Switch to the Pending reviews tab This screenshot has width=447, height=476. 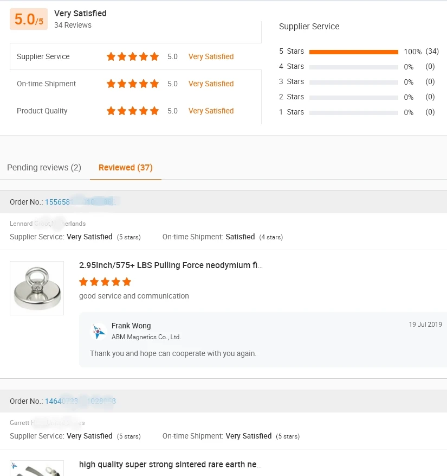[44, 168]
